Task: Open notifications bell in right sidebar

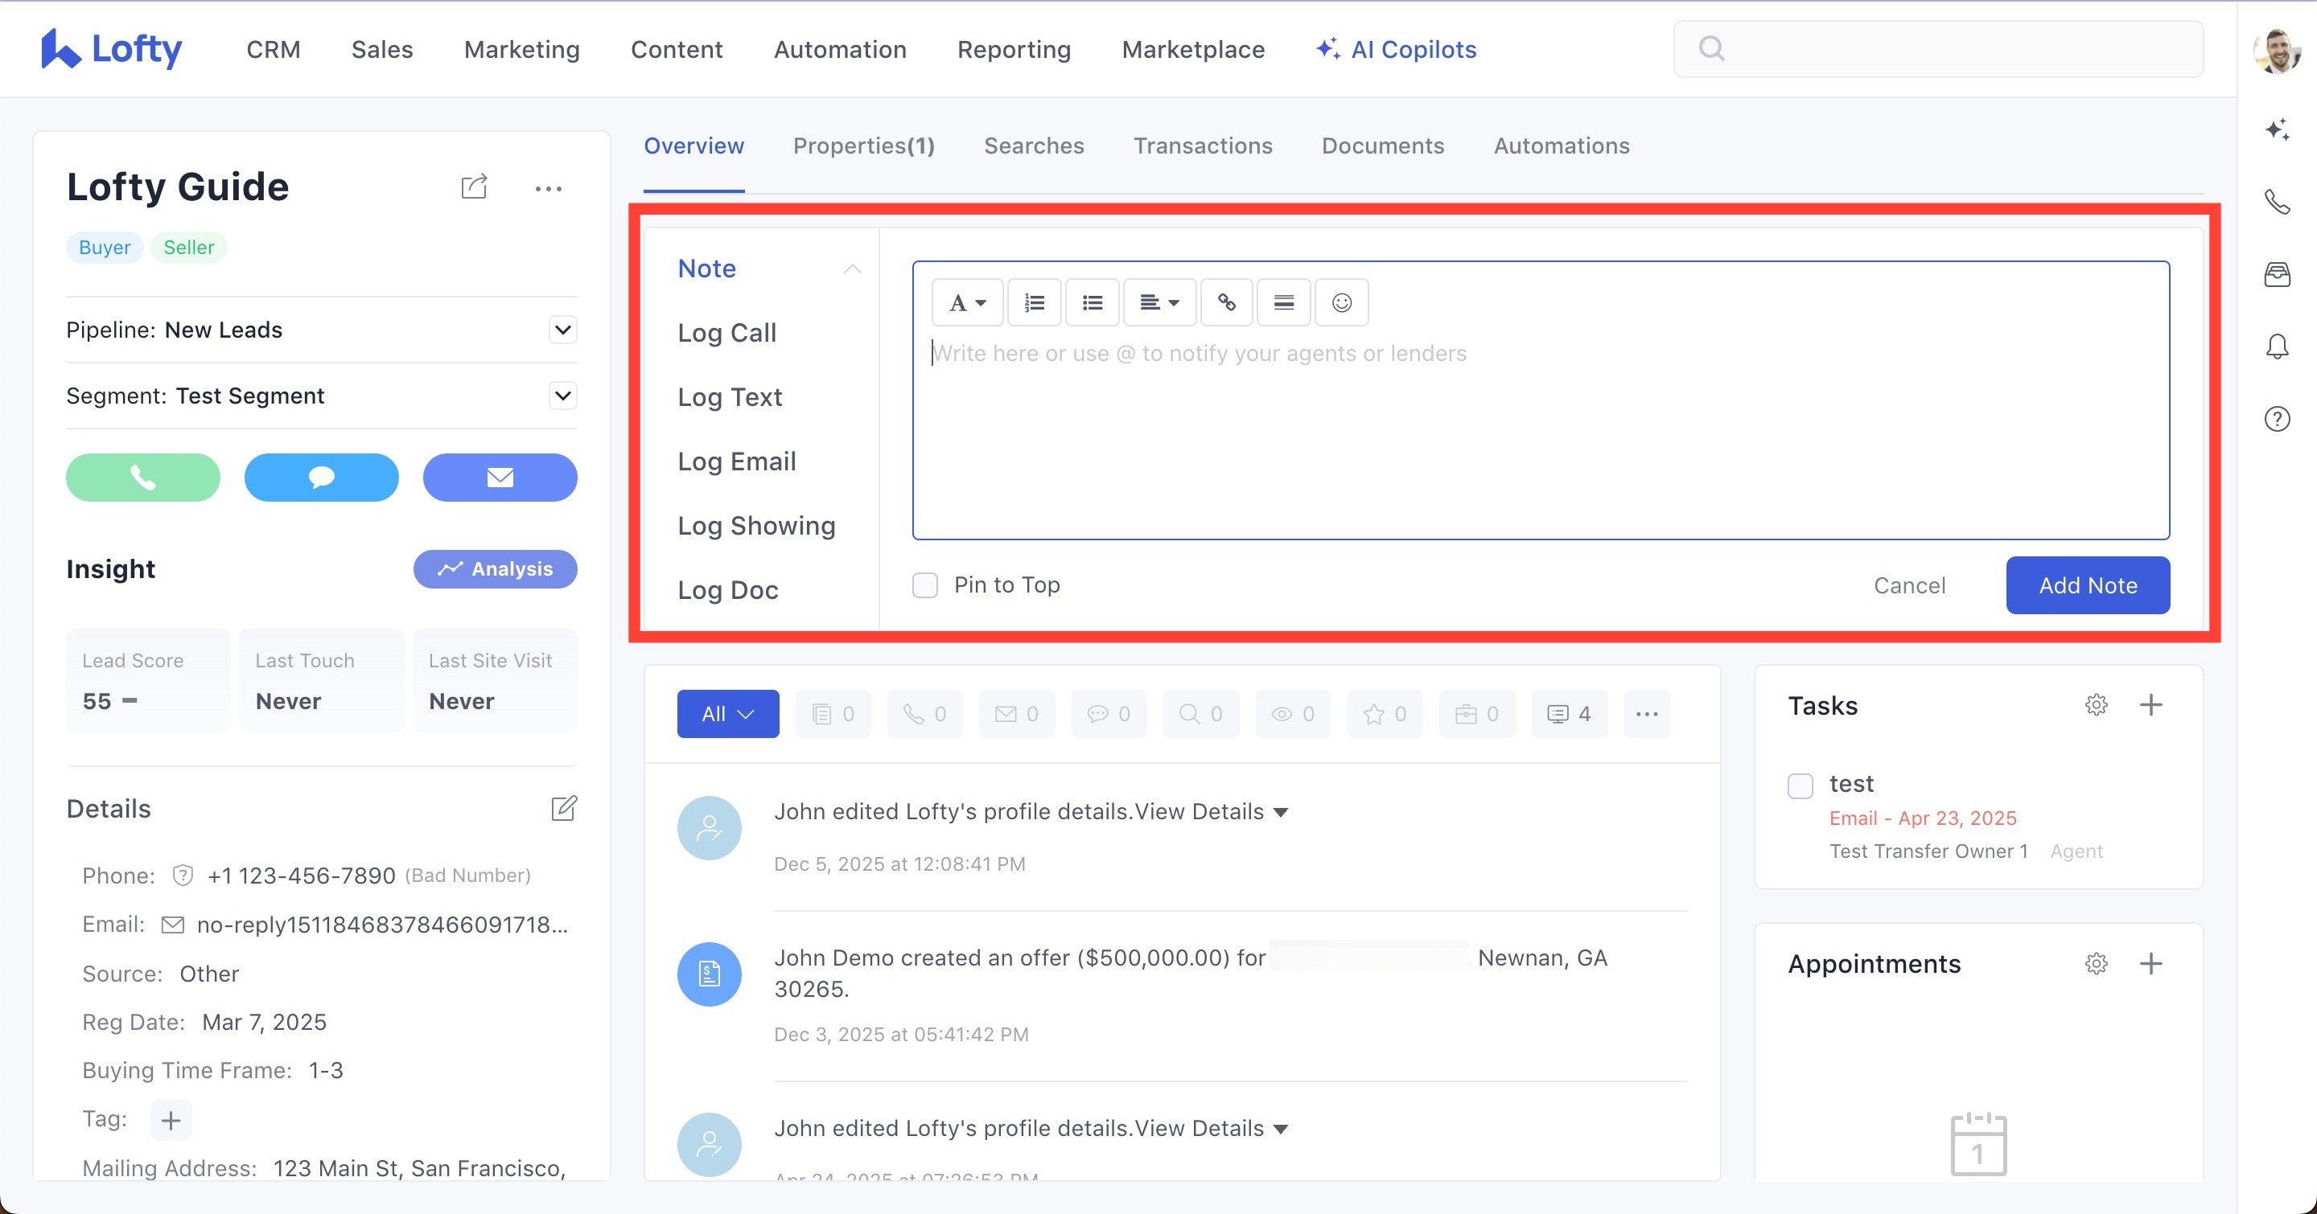Action: point(2277,347)
